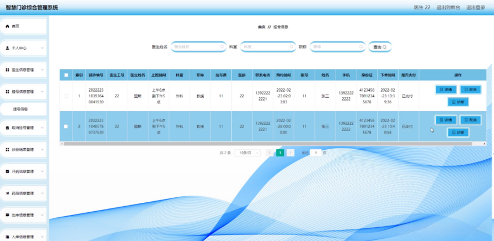The height and width of the screenshot is (241, 494).
Task: Focus the 科室 search field
Action: [268, 47]
